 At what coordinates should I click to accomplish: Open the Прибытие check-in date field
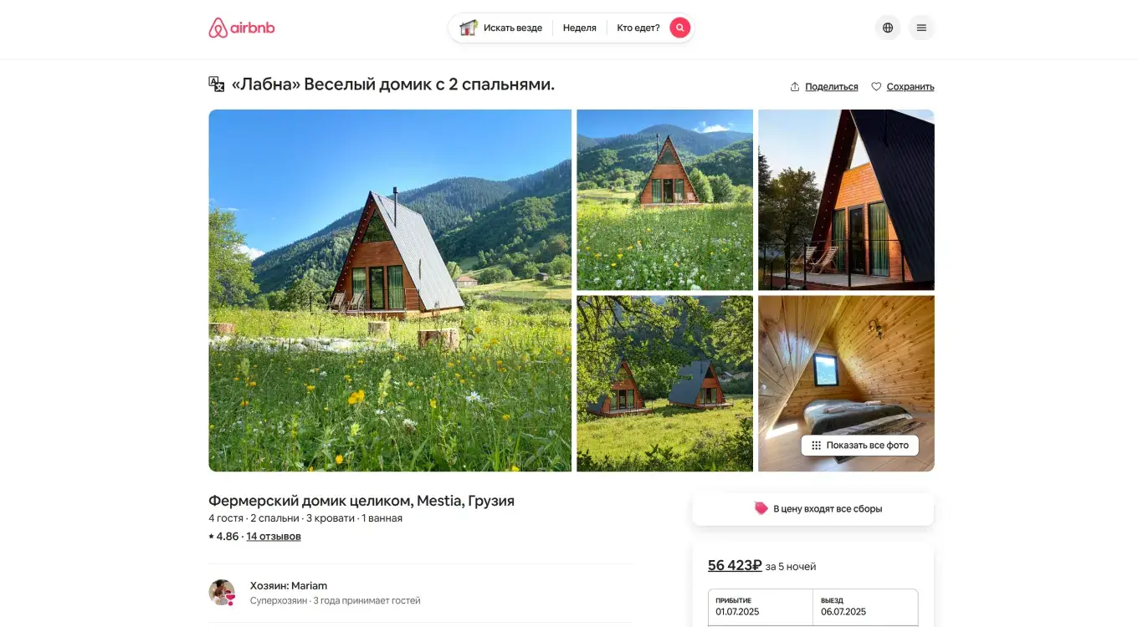pyautogui.click(x=761, y=607)
